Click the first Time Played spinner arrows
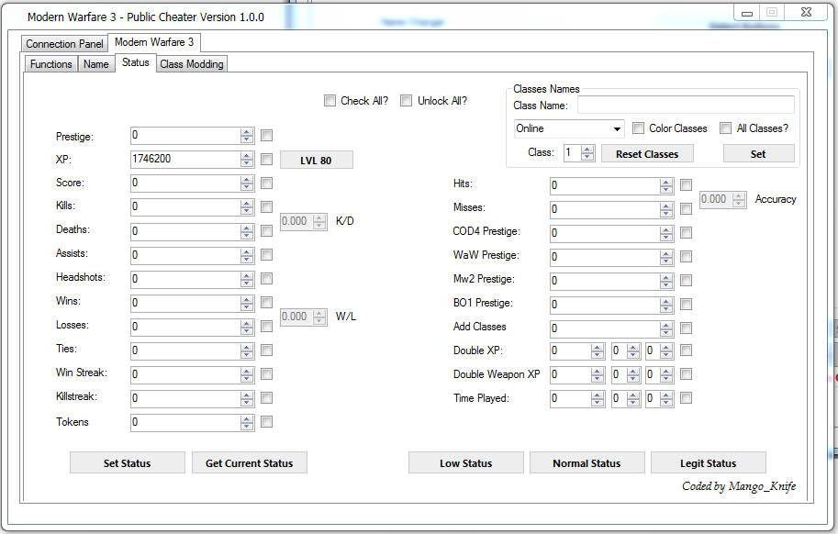838x534 pixels. (598, 398)
